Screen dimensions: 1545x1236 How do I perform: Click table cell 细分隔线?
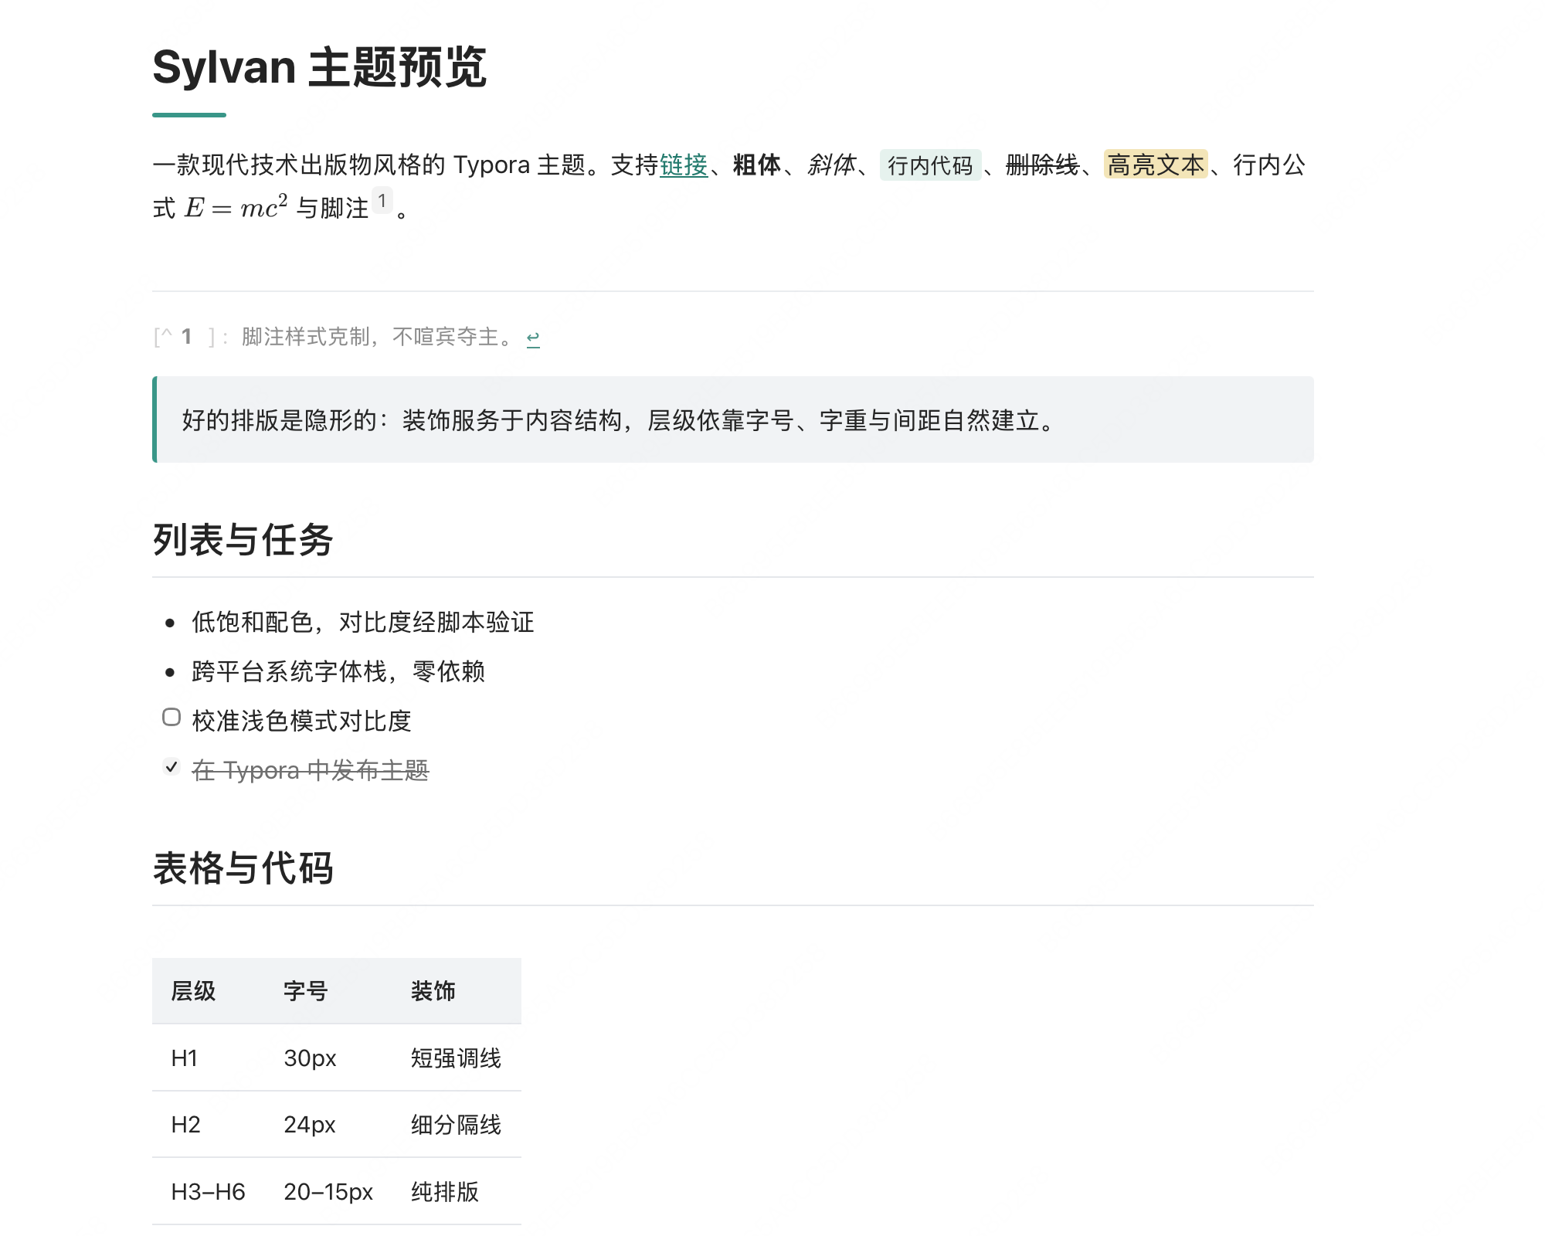(457, 1124)
